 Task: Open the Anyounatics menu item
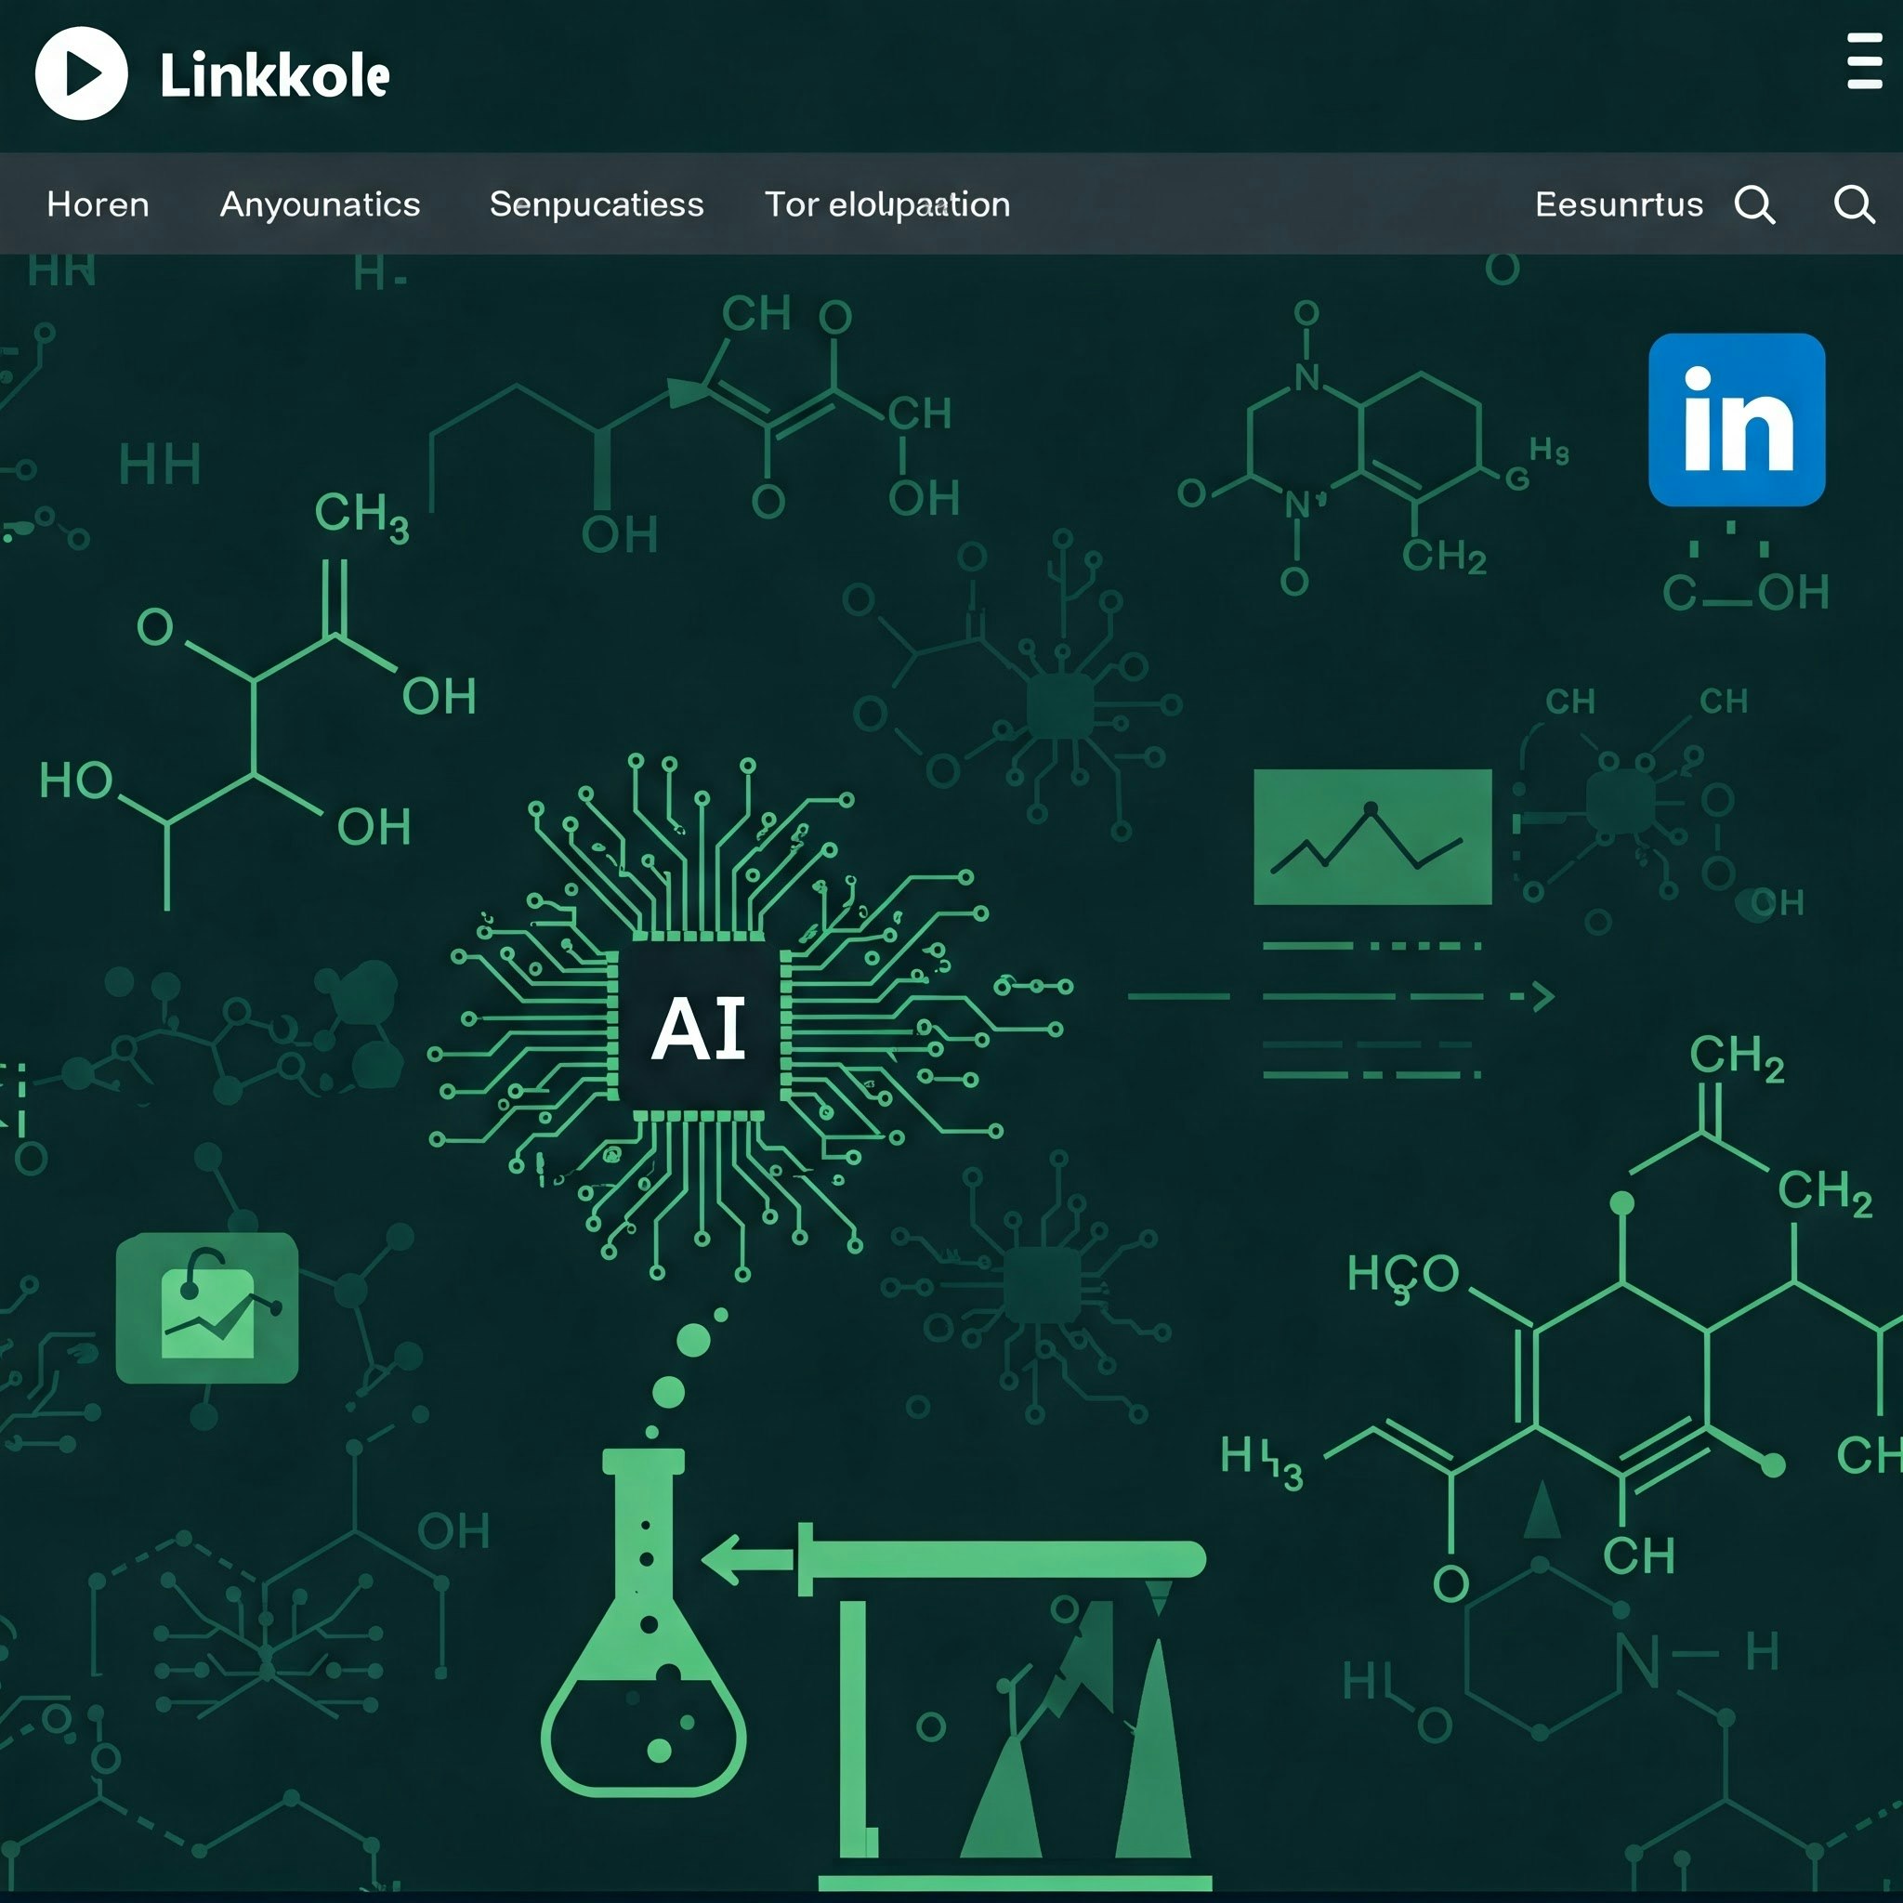[319, 204]
